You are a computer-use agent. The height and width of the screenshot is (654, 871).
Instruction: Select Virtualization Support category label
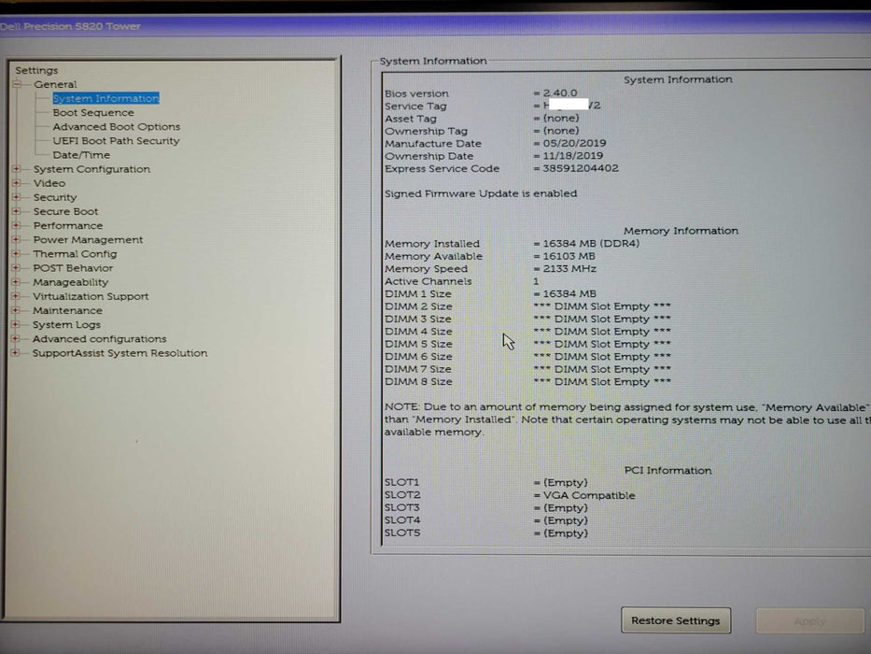tap(91, 296)
